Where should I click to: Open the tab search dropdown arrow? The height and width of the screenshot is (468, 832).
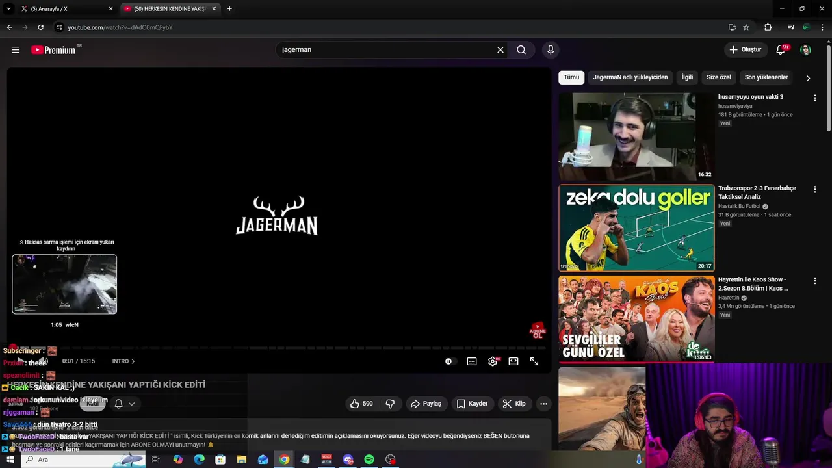pos(8,9)
